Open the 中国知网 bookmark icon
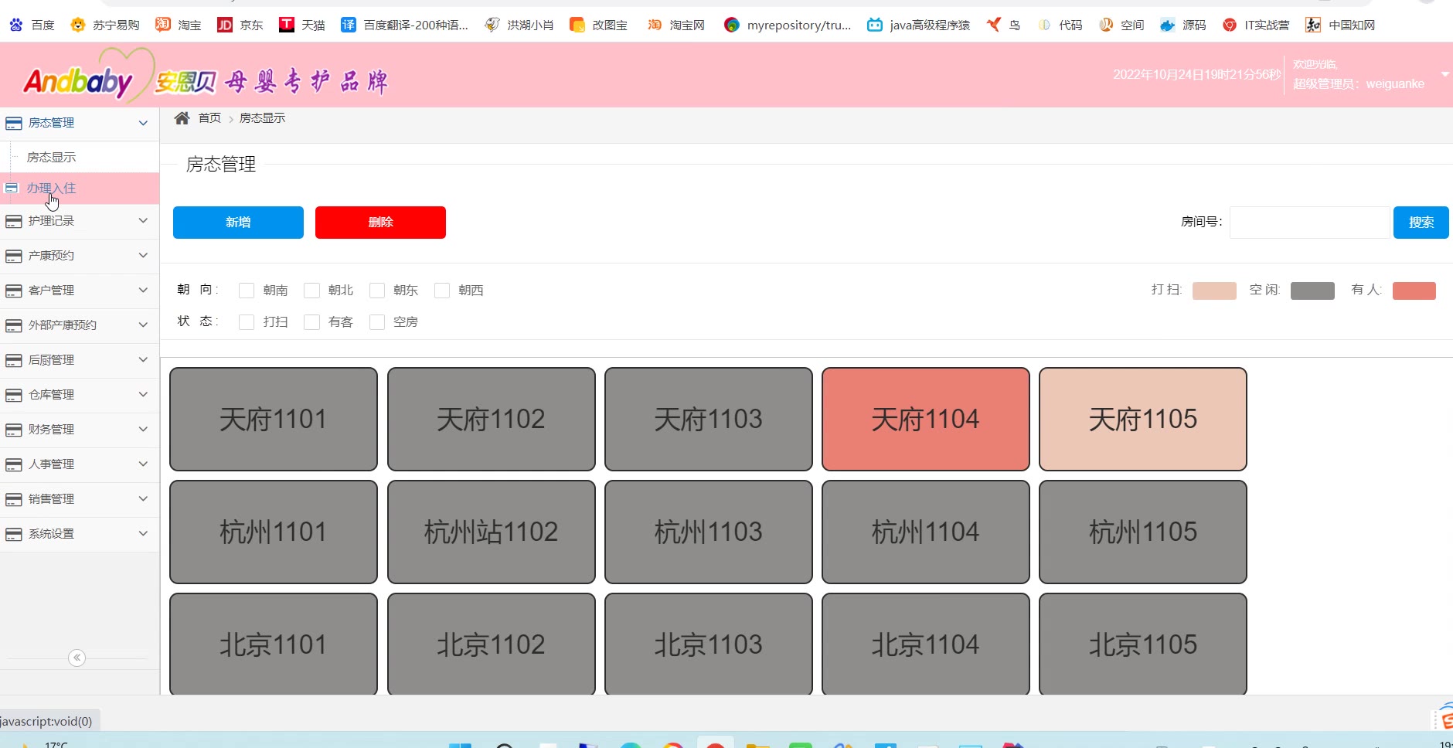 pyautogui.click(x=1313, y=25)
